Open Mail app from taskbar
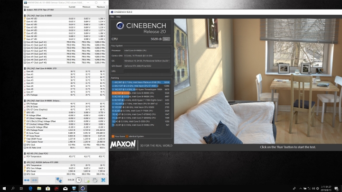The height and width of the screenshot is (192, 342). (65, 189)
